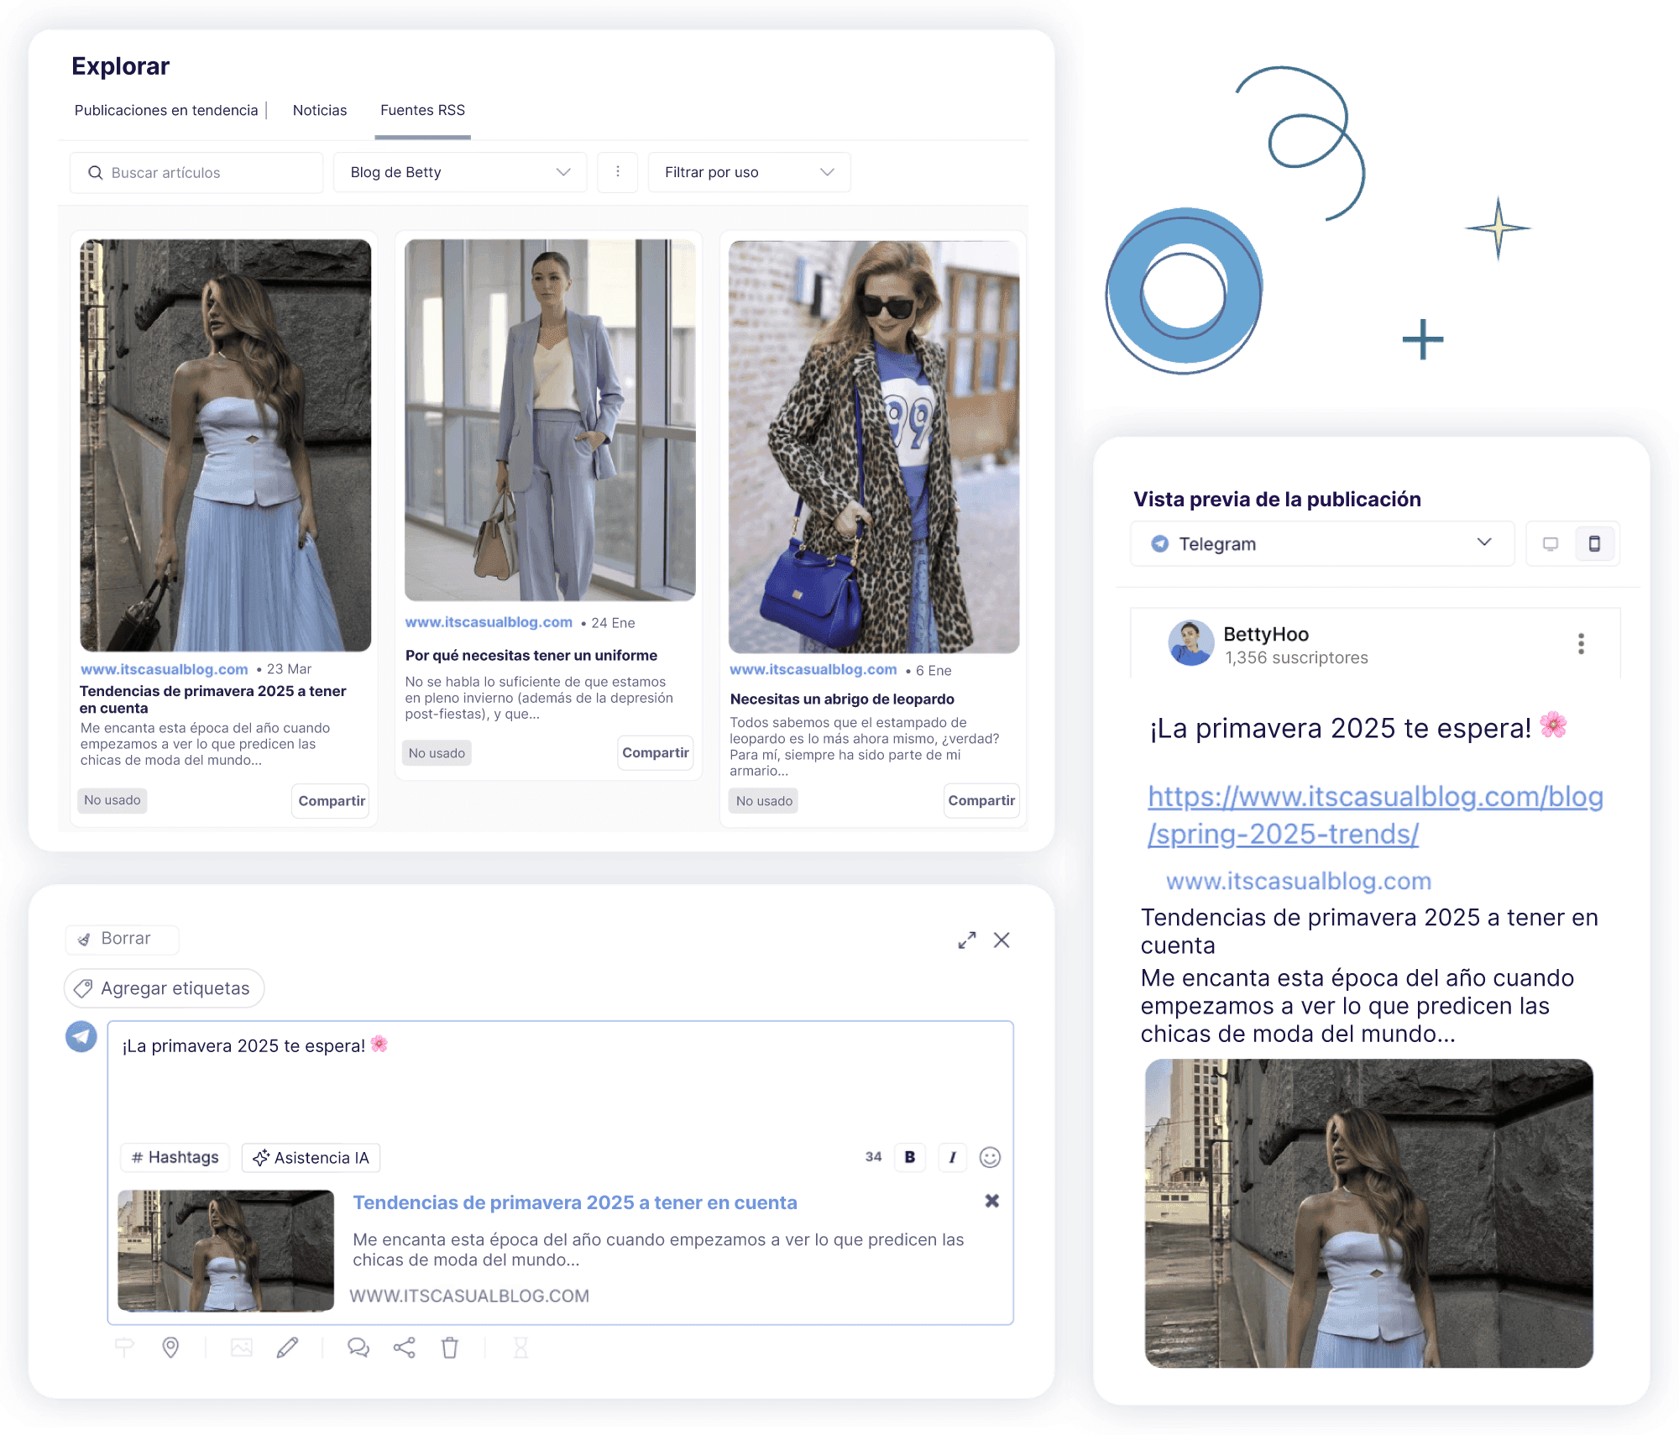Toggle bold formatting button
The height and width of the screenshot is (1435, 1679).
pyautogui.click(x=909, y=1157)
